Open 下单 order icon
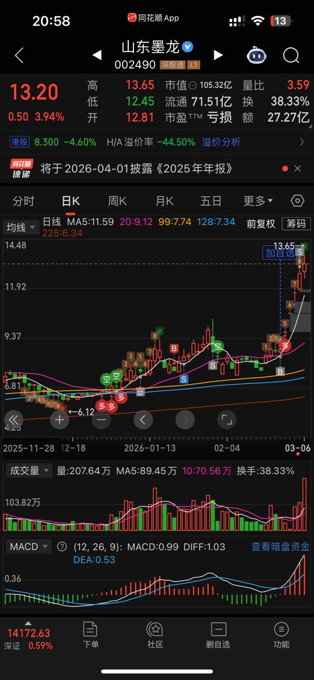 point(91,635)
